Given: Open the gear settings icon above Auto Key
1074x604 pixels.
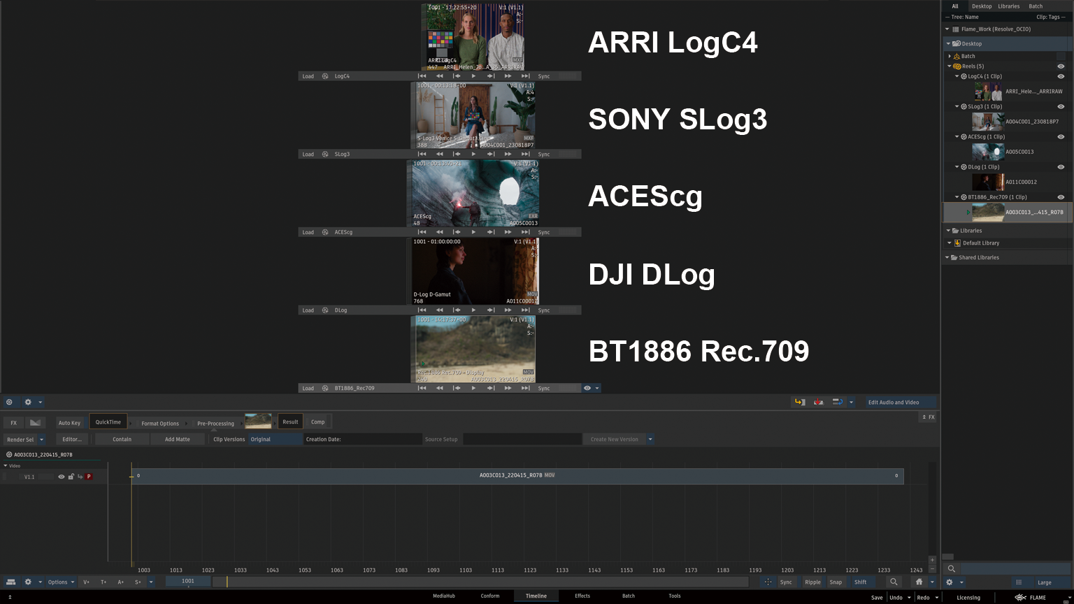Looking at the screenshot, I should (28, 402).
